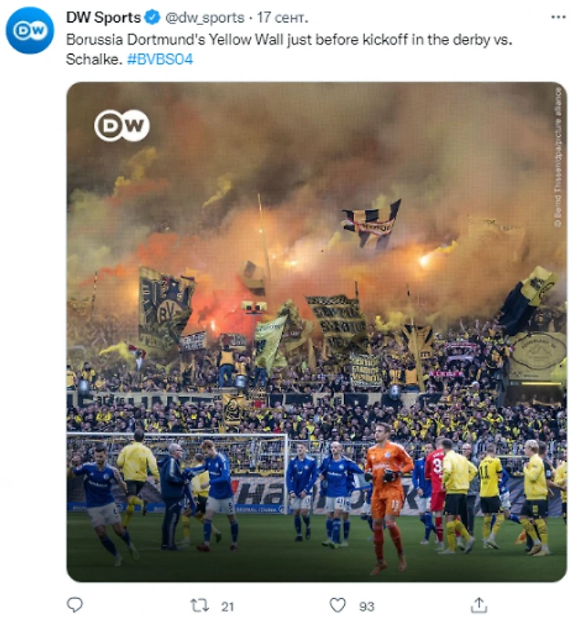This screenshot has height=617, width=572.
Task: Click the tweet text about Yellow Wall
Action: coord(289,49)
